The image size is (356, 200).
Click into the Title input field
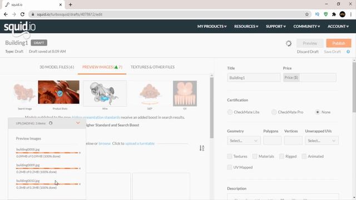(x=254, y=78)
